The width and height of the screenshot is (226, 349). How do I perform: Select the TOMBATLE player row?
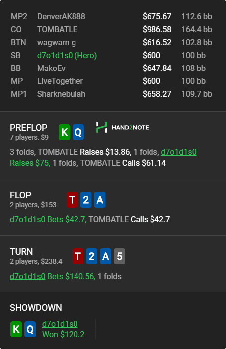pyautogui.click(x=111, y=29)
